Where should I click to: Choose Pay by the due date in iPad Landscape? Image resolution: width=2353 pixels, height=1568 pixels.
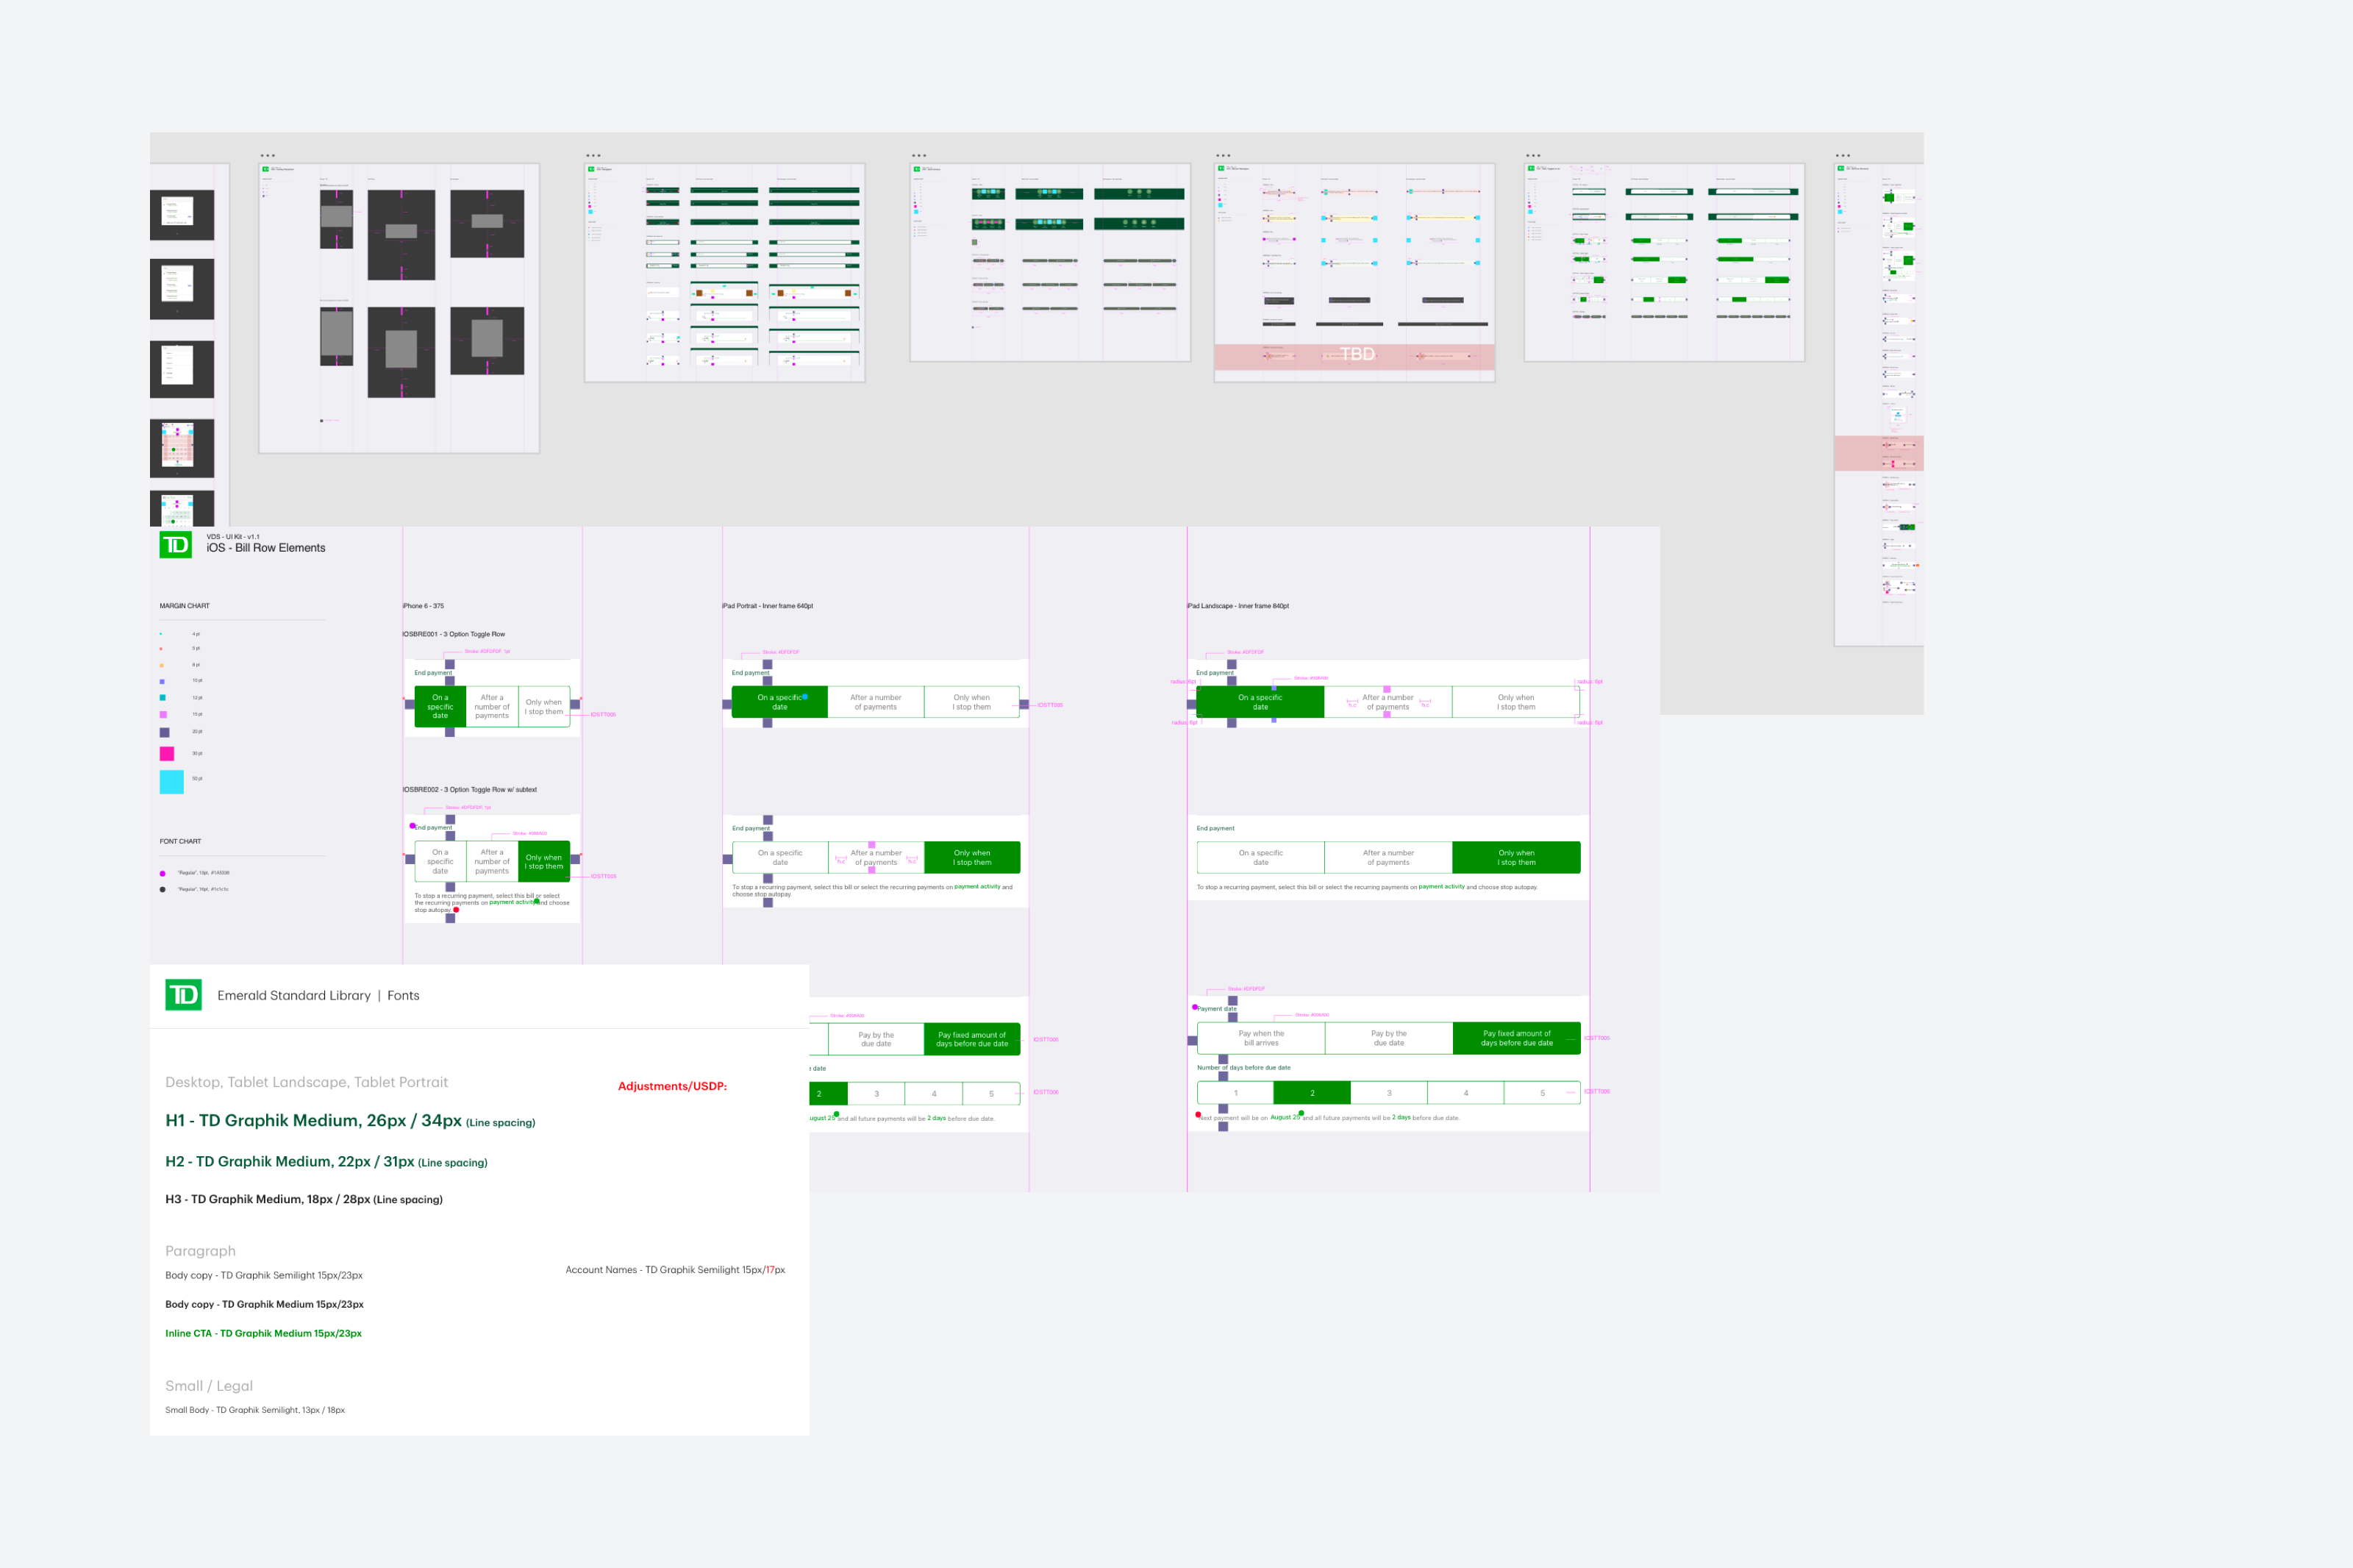[1388, 1038]
